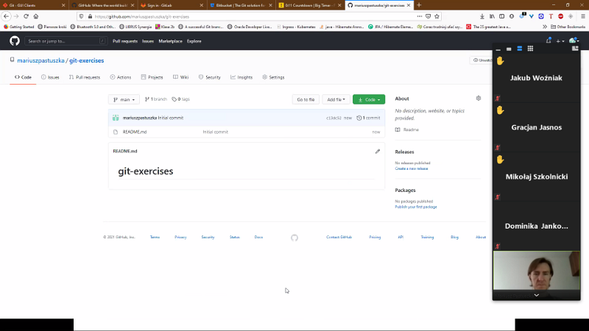The height and width of the screenshot is (331, 589).
Task: Click Mikołaj Szkolnicki's raised hand icon
Action: click(x=500, y=160)
